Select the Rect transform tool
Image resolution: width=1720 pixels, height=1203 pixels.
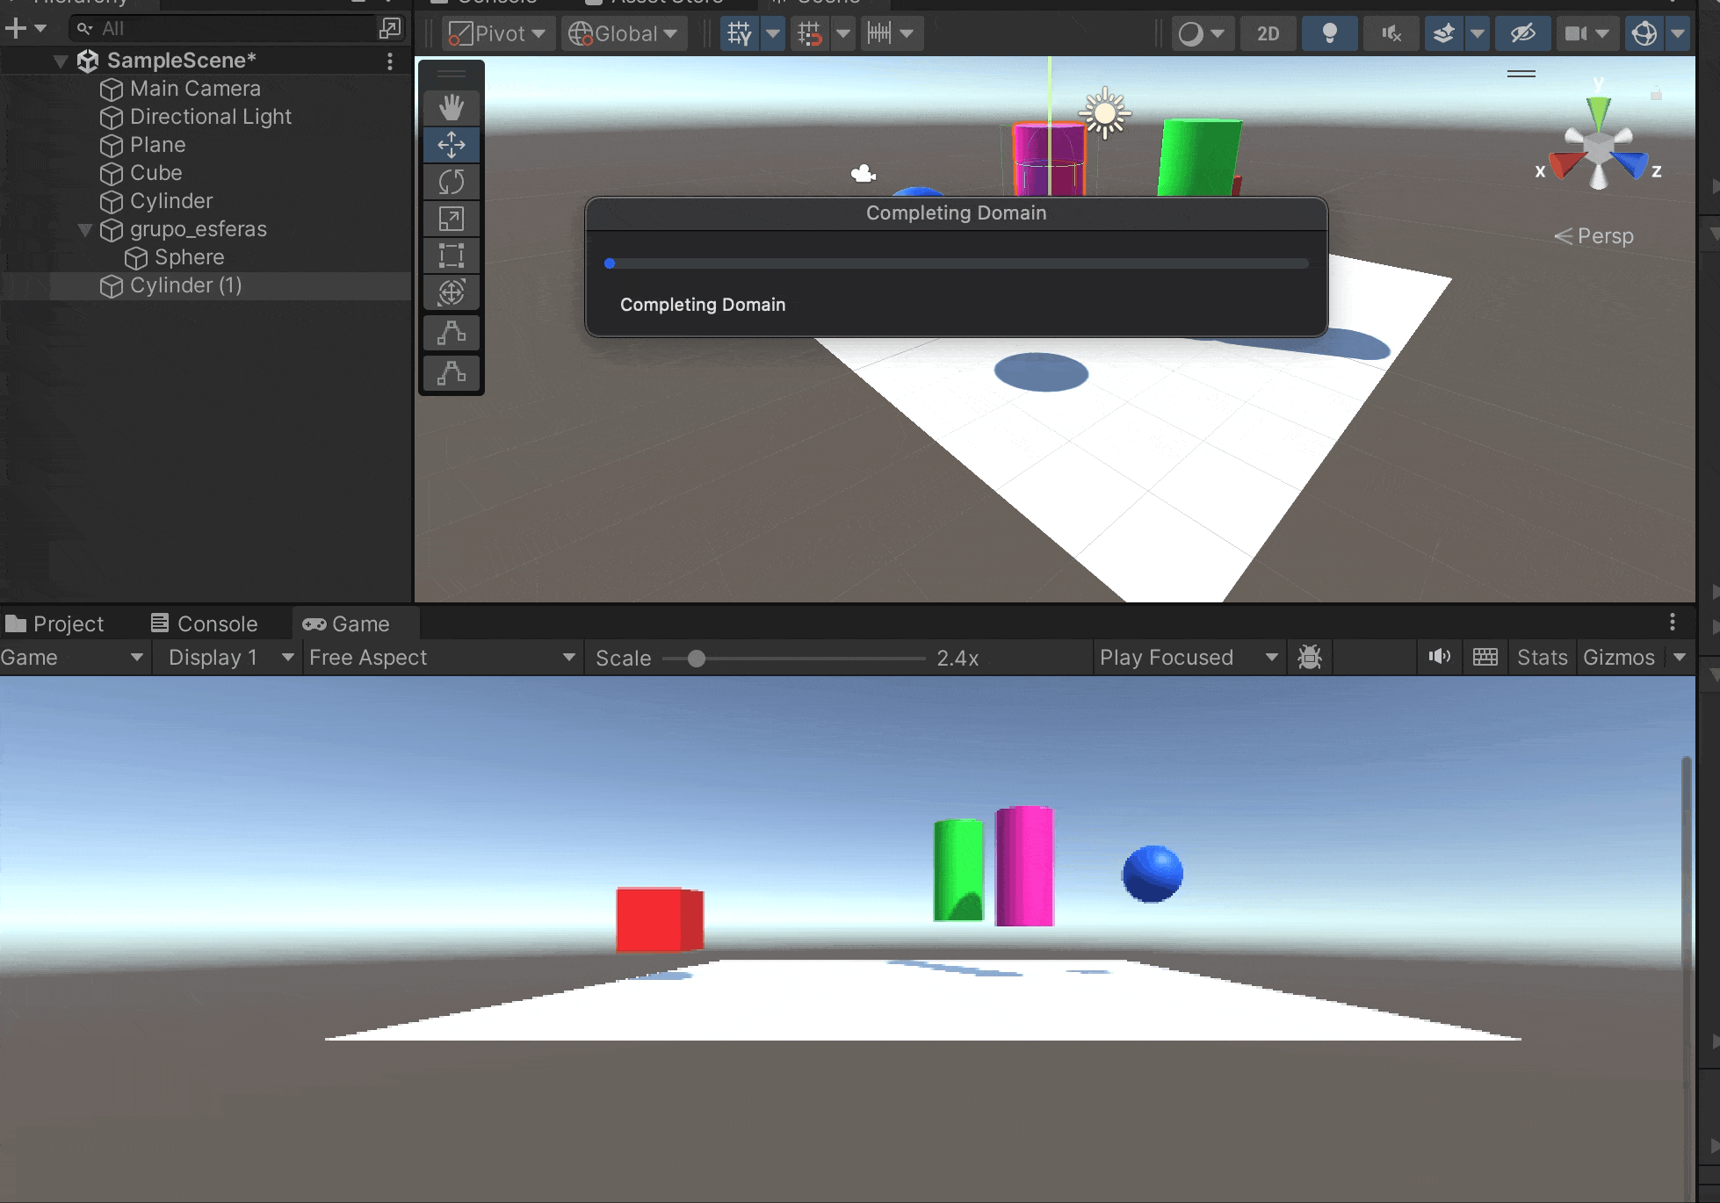point(452,256)
